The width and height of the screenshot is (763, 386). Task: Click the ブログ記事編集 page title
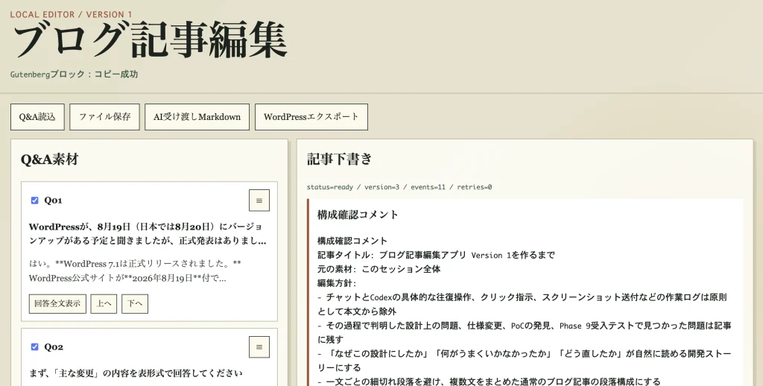[149, 40]
